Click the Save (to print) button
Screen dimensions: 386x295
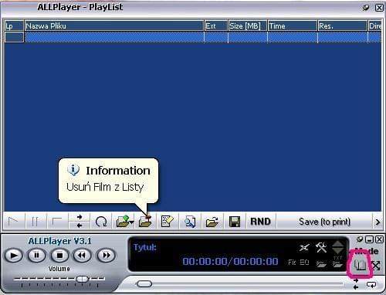[324, 222]
